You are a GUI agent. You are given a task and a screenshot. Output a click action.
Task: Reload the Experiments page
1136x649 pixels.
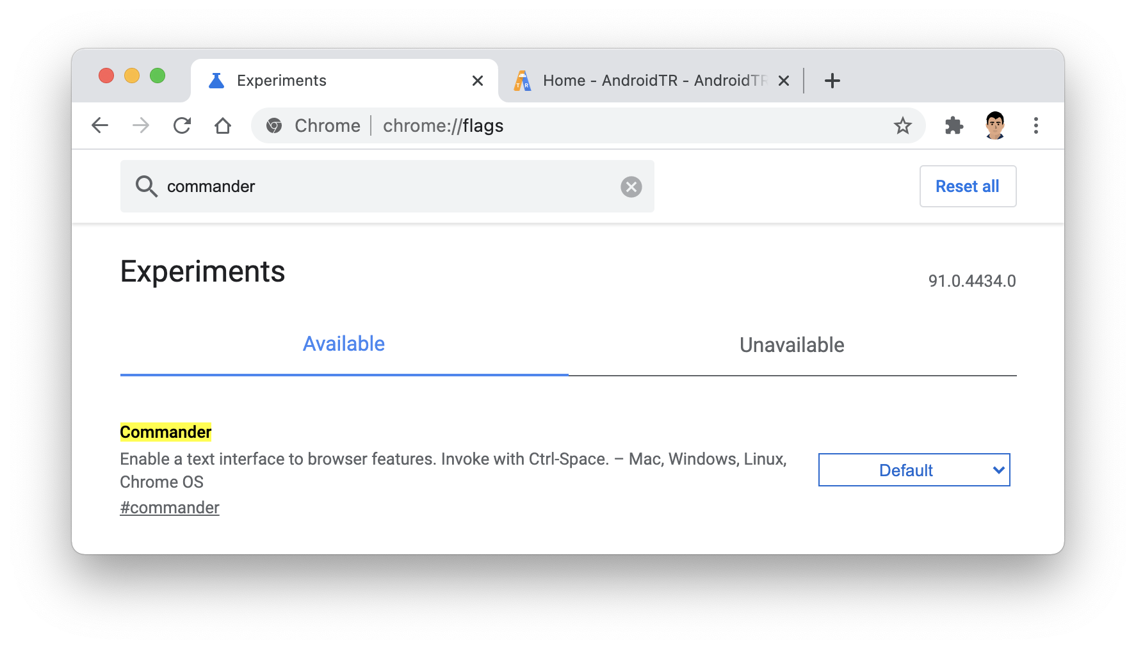tap(182, 125)
